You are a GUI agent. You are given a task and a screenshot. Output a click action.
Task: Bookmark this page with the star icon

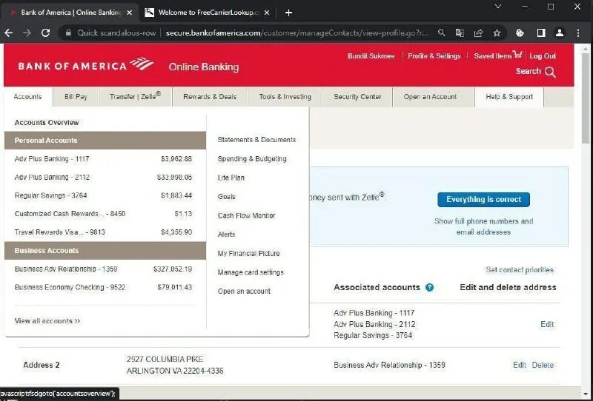(497, 33)
